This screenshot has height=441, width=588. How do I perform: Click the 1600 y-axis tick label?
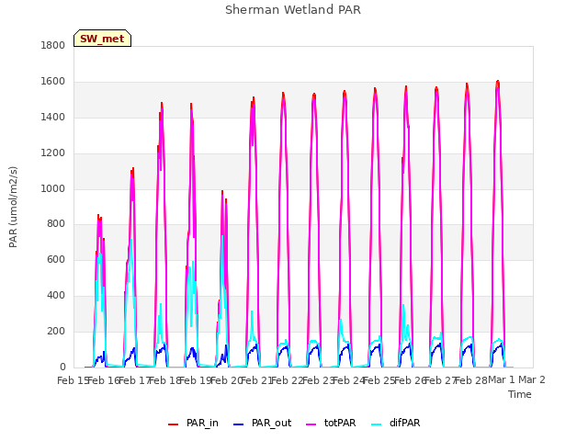coord(53,82)
